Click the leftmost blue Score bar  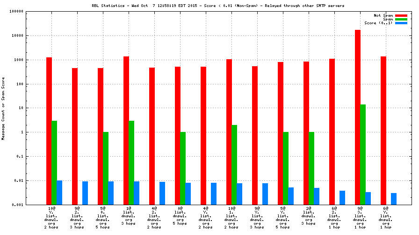[x=59, y=192]
